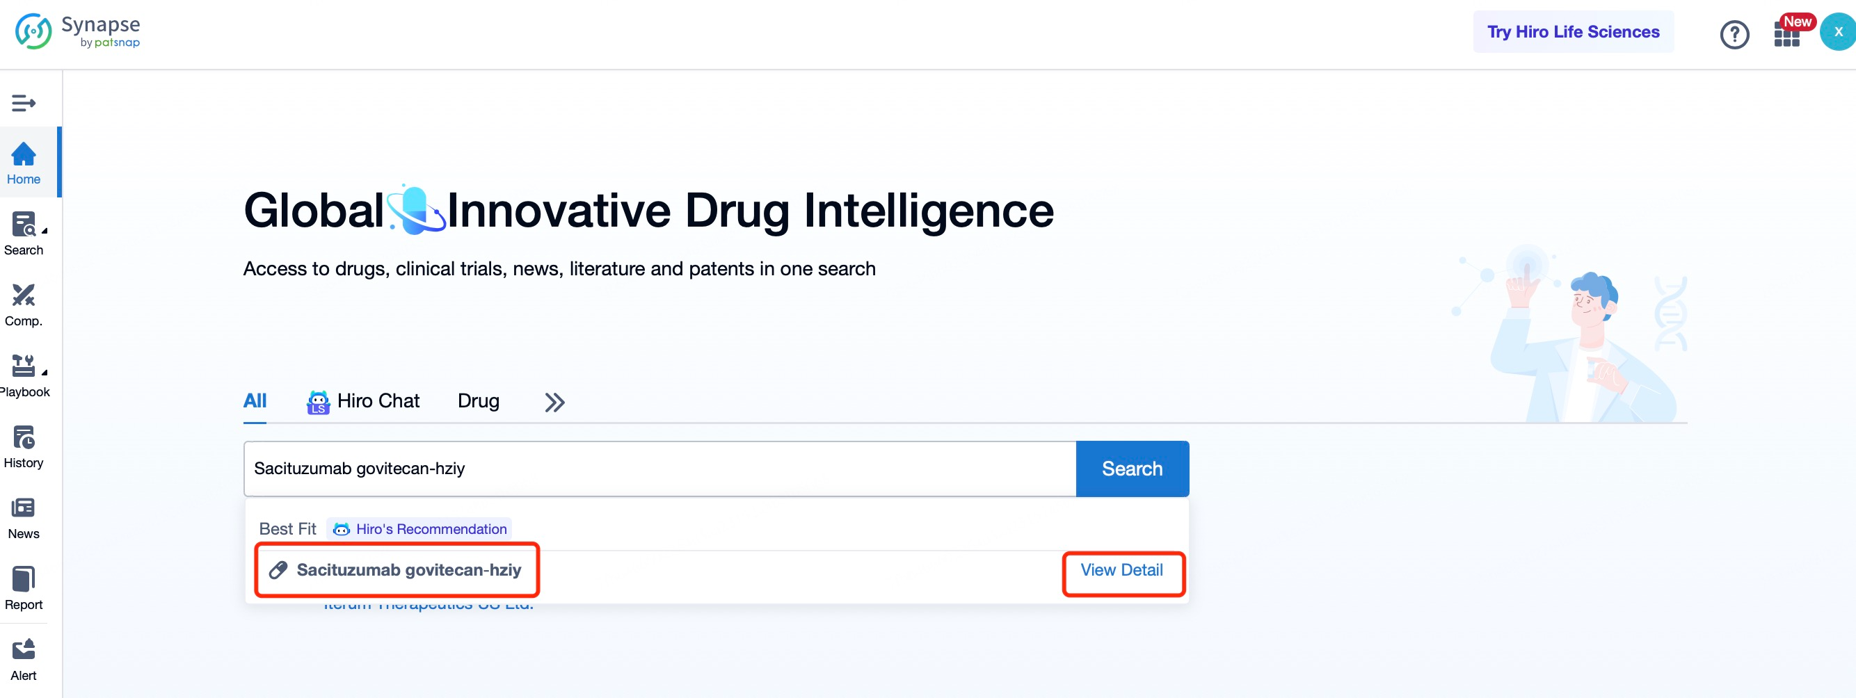Click the user avatar in the top-right corner
Viewport: 1856px width, 698px height.
(1837, 33)
